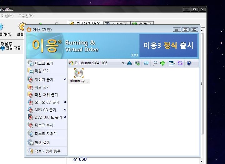Screen dimensions: 225x164
Task: Expand the MP3 CD 굽기 submenu arrow
Action: click(x=65, y=109)
